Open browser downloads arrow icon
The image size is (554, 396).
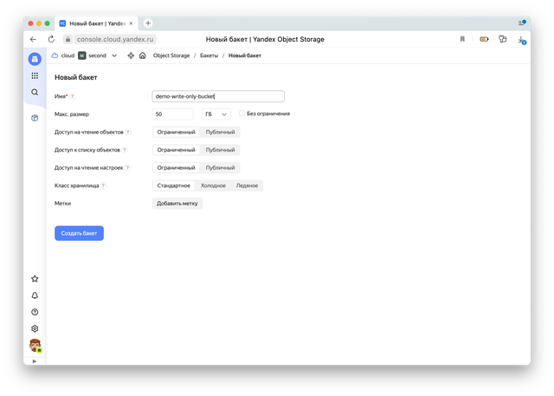pyautogui.click(x=521, y=39)
